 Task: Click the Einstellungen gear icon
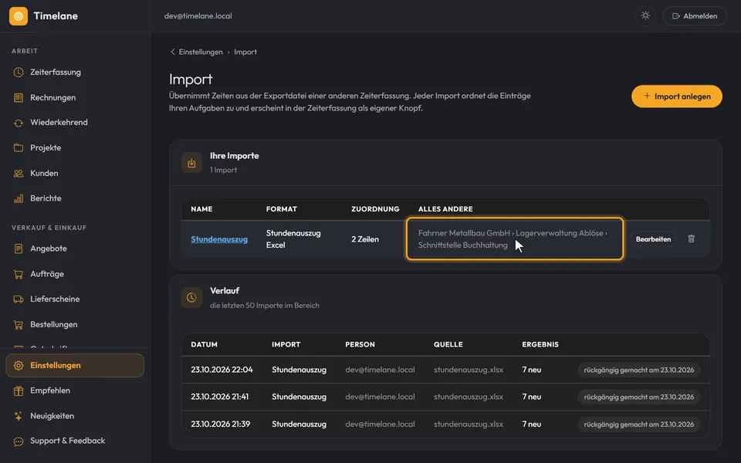[x=19, y=366]
